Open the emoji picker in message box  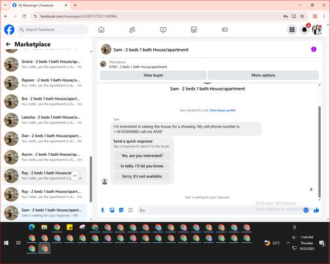click(x=306, y=210)
